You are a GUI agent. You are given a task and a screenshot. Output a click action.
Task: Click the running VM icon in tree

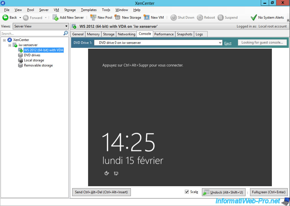[x=20, y=50]
